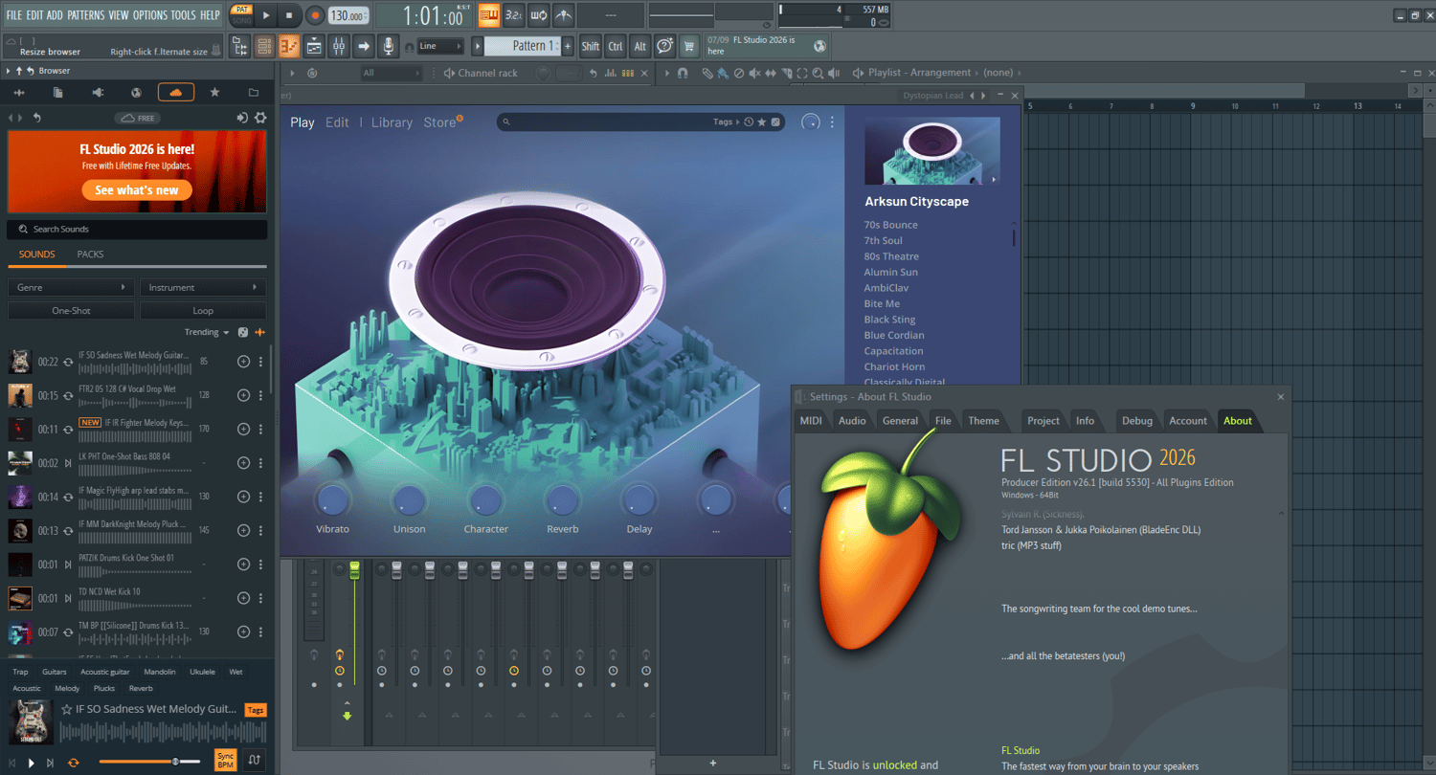Screen dimensions: 1436x775
Task: Click the magnet snap icon in Playlist toolbar
Action: 683,73
